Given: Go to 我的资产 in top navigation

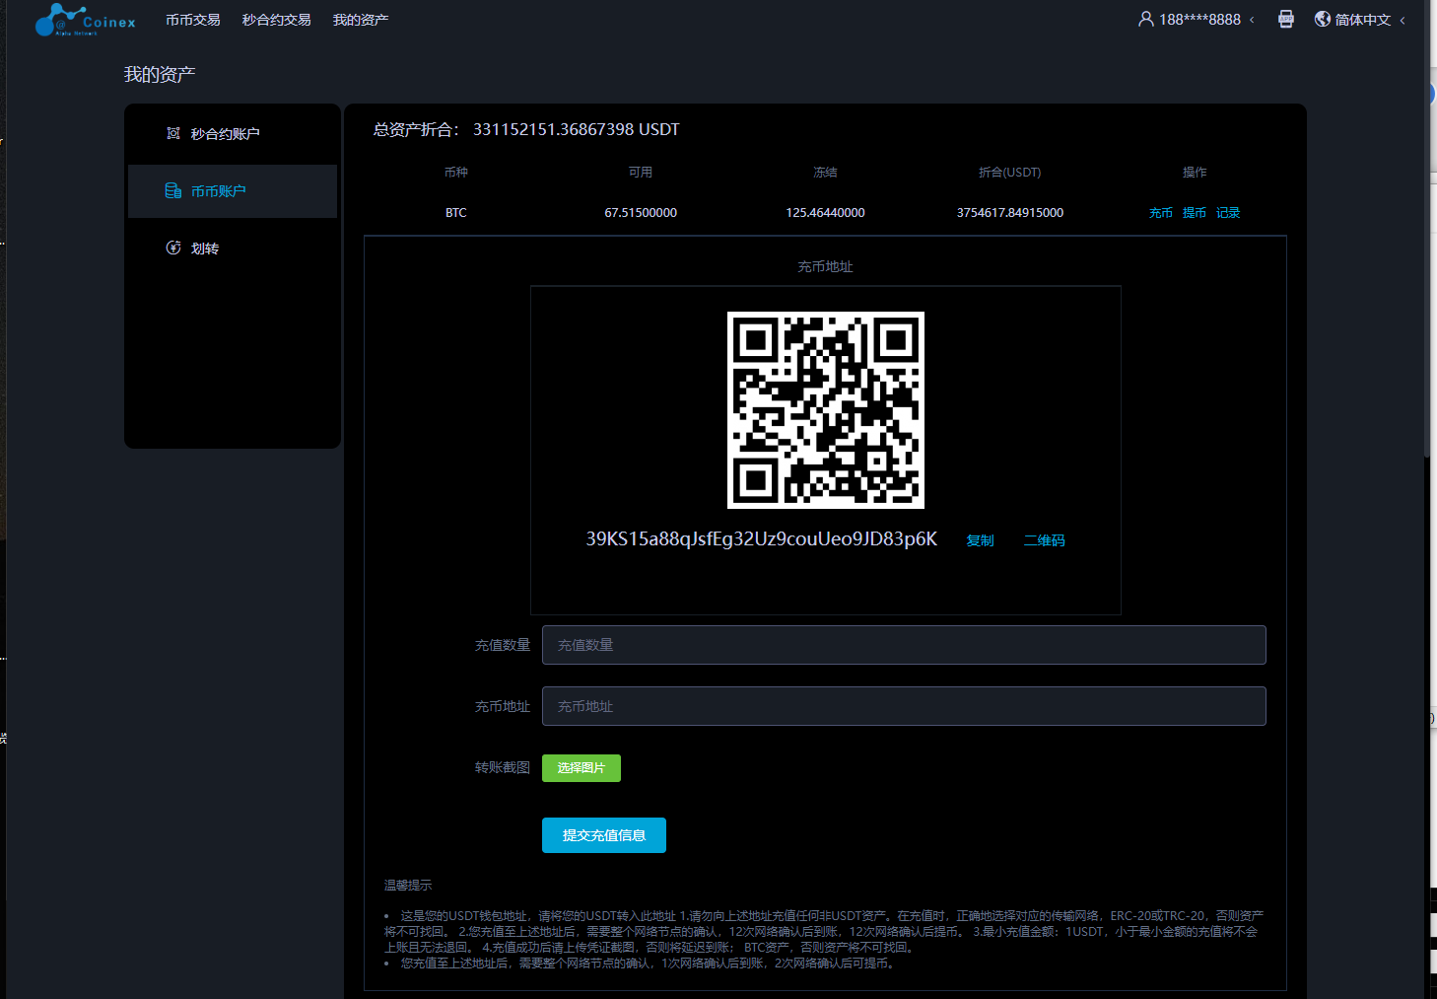Looking at the screenshot, I should tap(360, 20).
